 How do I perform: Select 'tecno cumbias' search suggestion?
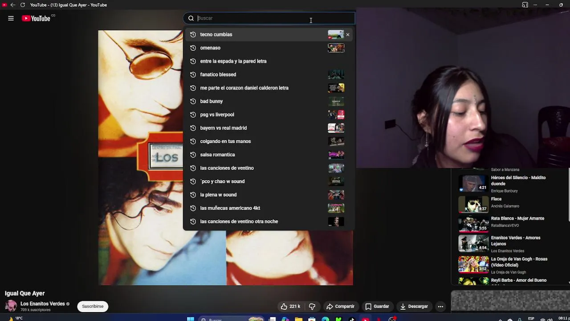tap(216, 34)
